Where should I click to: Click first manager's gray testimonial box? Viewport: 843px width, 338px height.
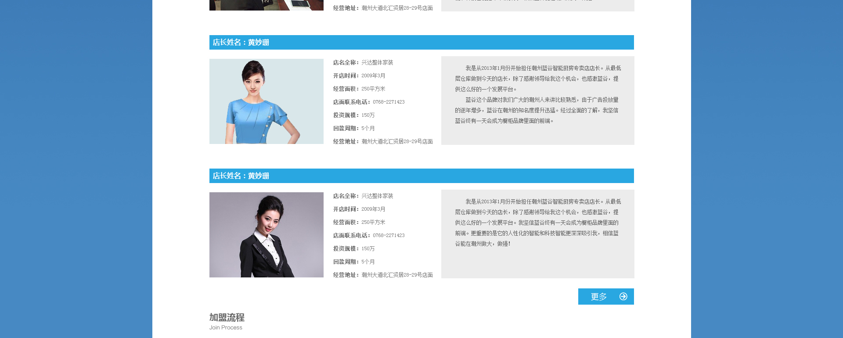coord(538,101)
